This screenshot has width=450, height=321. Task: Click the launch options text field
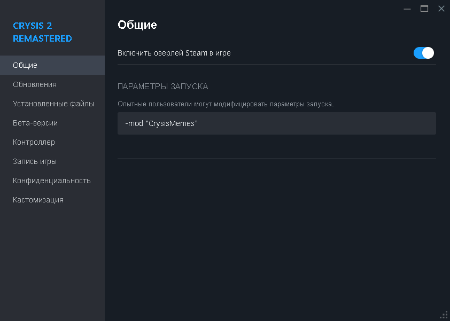[276, 123]
